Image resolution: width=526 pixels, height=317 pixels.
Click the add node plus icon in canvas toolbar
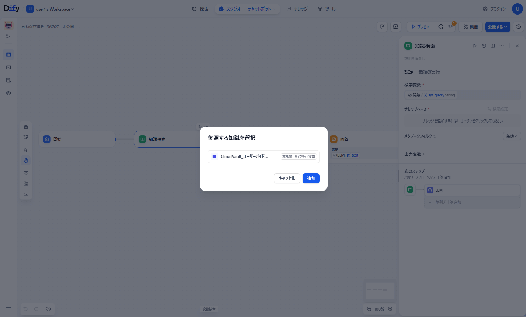(x=26, y=127)
